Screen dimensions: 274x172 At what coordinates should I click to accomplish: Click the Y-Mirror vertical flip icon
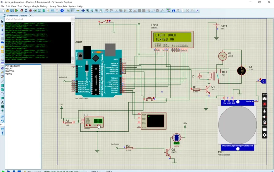coord(2,133)
